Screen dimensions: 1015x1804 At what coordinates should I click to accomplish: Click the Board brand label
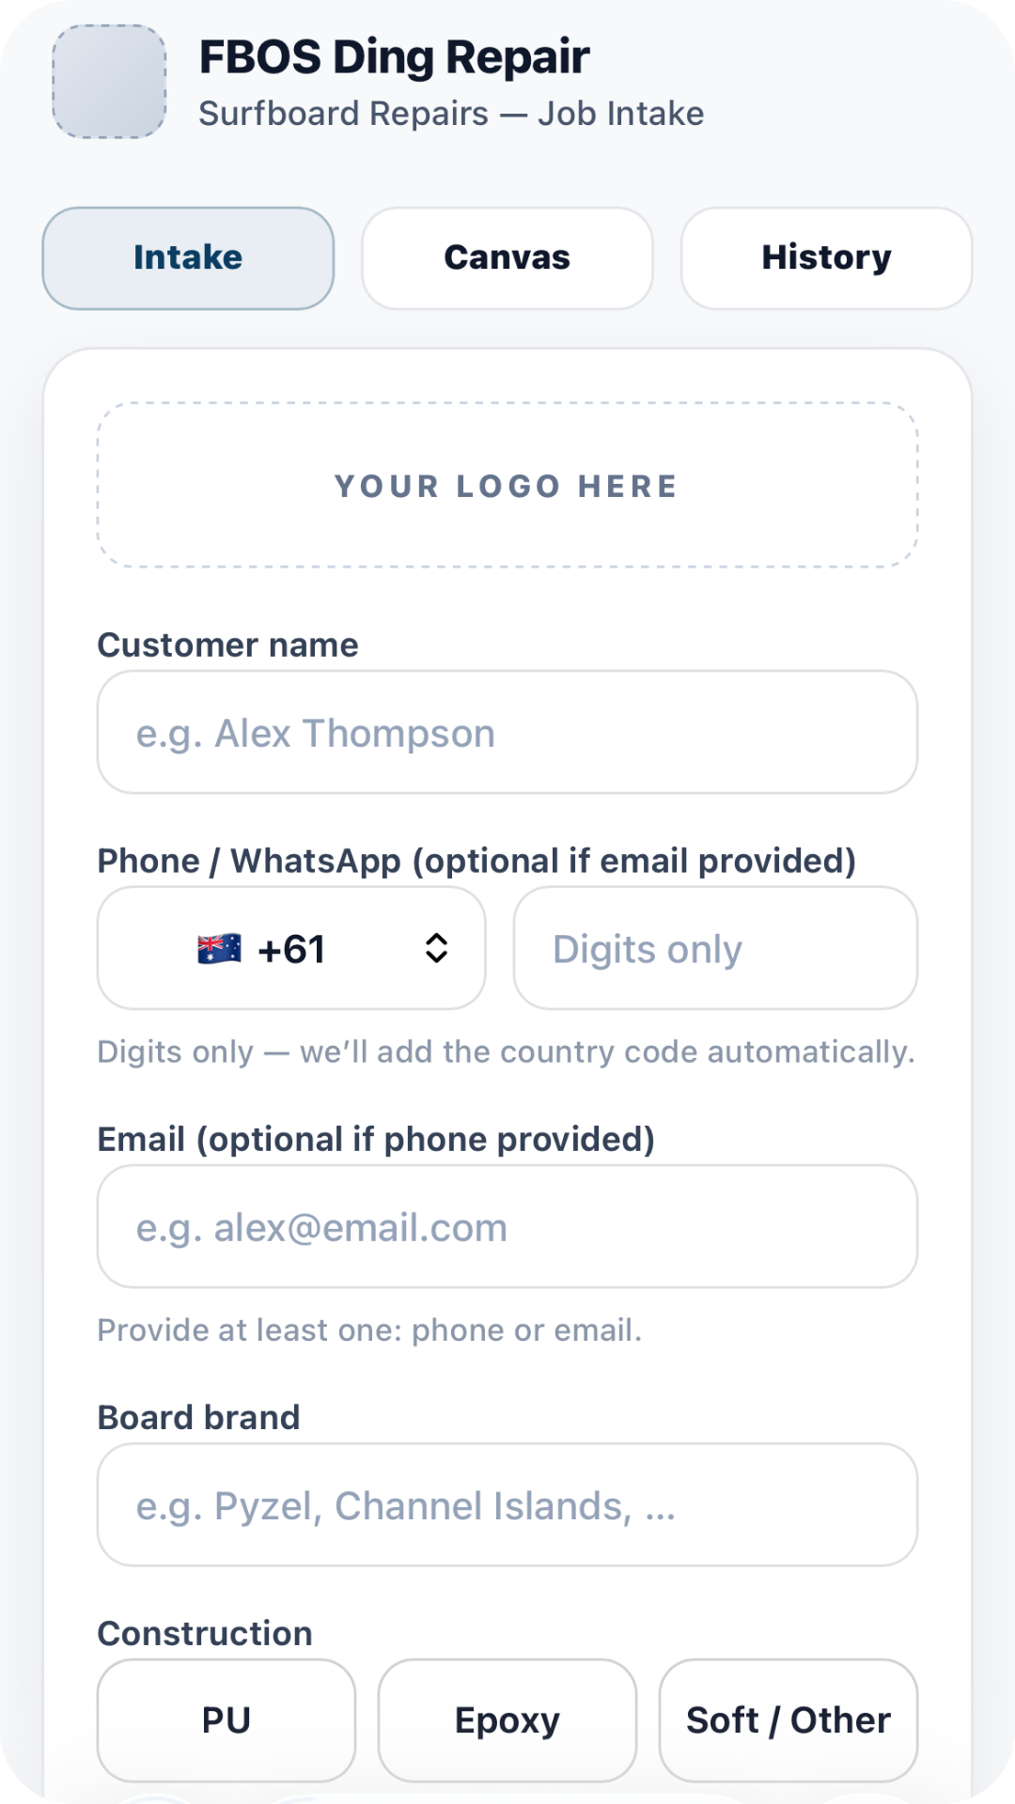click(x=198, y=1417)
